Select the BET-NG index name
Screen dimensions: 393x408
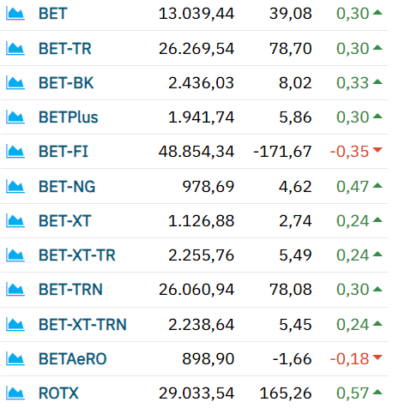tap(67, 187)
